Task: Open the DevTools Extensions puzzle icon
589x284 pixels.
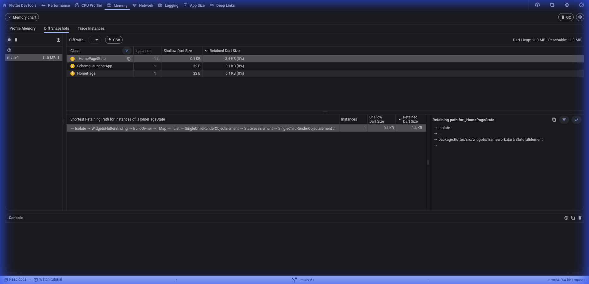Action: 552,5
